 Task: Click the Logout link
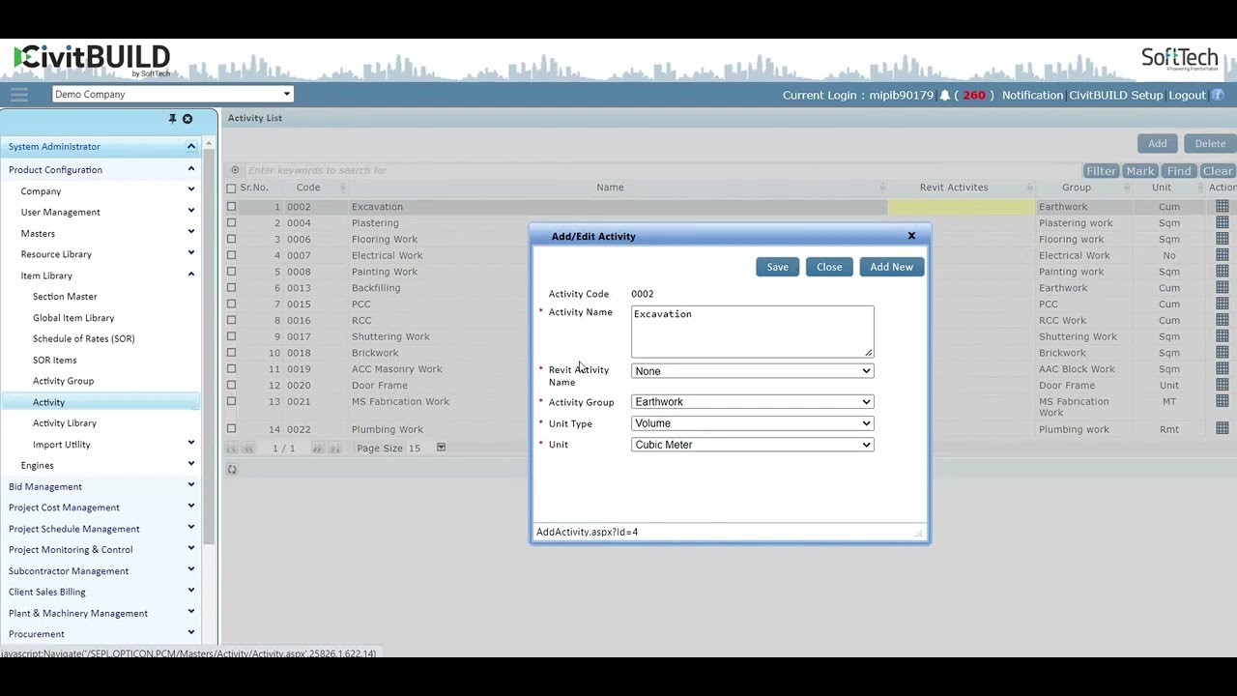pyautogui.click(x=1187, y=95)
